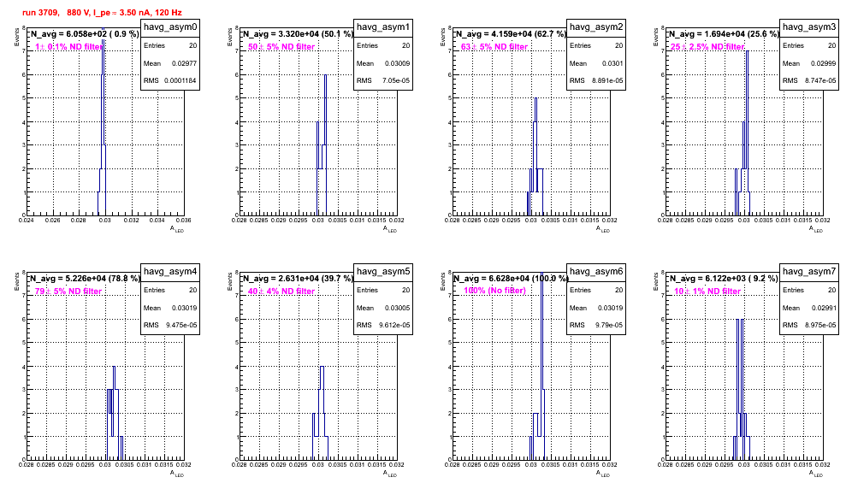
Task: Click the Events y-axis title of havg_asym4
Action: coord(16,282)
